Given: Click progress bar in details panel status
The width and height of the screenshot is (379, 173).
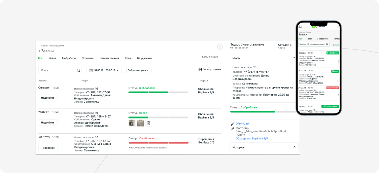Looking at the screenshot, I should click(263, 112).
